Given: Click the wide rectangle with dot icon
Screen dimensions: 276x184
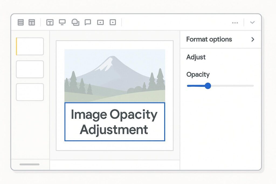Looking at the screenshot, I should [x=100, y=22].
